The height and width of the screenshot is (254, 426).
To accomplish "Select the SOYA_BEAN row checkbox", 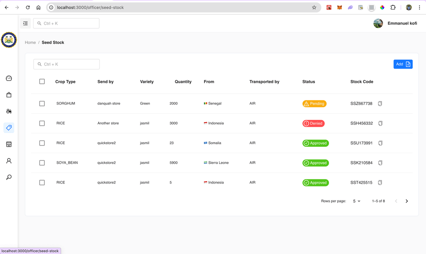I will coord(42,163).
